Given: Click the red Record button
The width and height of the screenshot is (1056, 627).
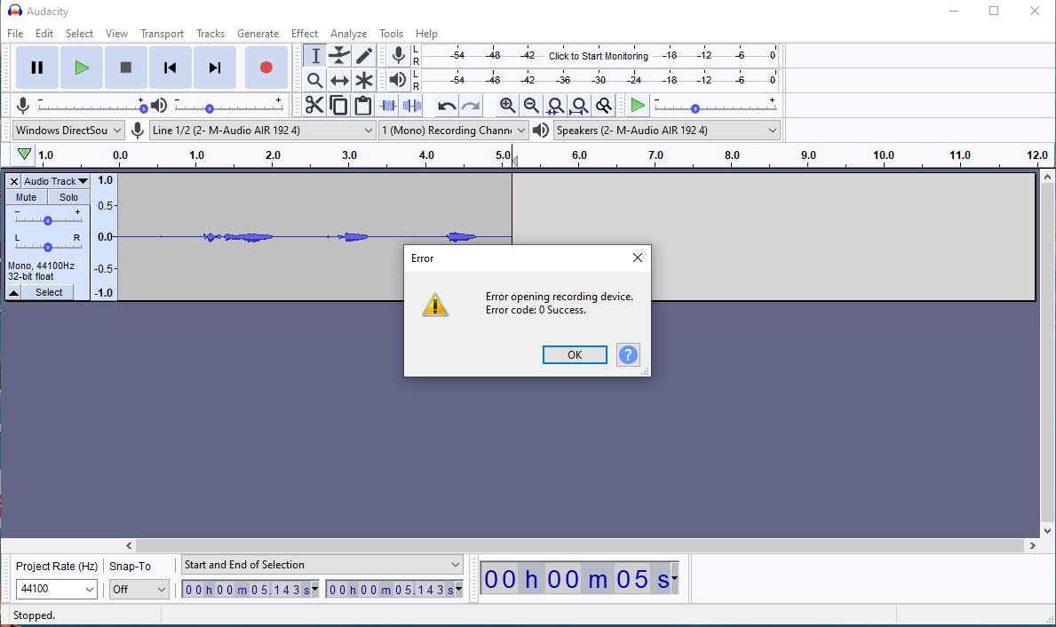Looking at the screenshot, I should 266,67.
